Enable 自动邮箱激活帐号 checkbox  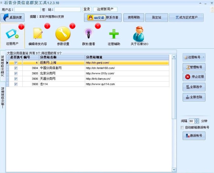(182, 127)
